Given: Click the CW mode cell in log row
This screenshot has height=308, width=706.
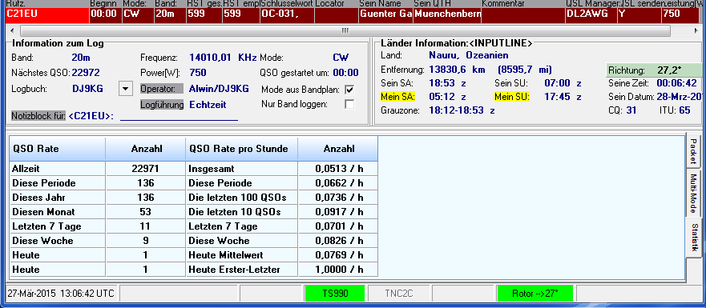Looking at the screenshot, I should [137, 15].
